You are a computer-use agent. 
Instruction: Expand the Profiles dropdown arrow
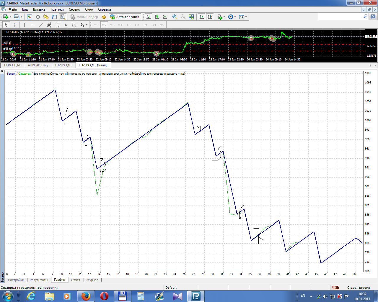coord(21,17)
